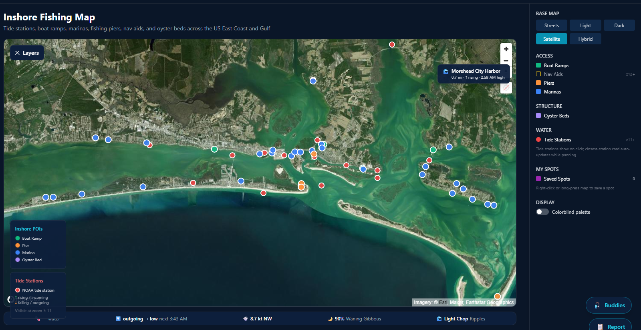Switch base map to Dark
Viewport: 641px width, 330px height.
tap(619, 25)
